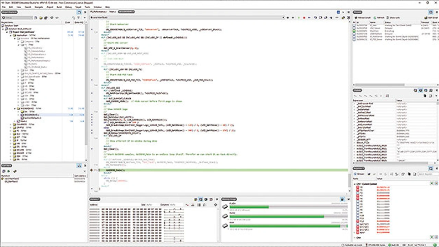The width and height of the screenshot is (439, 247).
Task: Collapse the CPU - Current Context group
Action: (355, 184)
